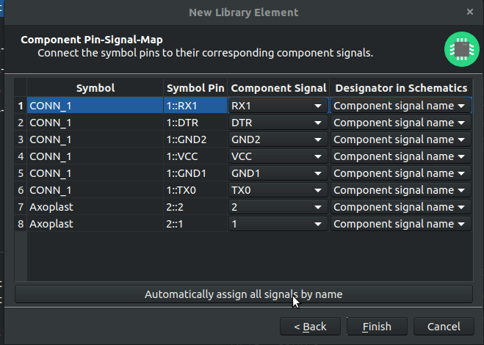Screen dimensions: 484x345
Task: Select the 1::TX0 symbol pin cell
Action: [x=195, y=190]
